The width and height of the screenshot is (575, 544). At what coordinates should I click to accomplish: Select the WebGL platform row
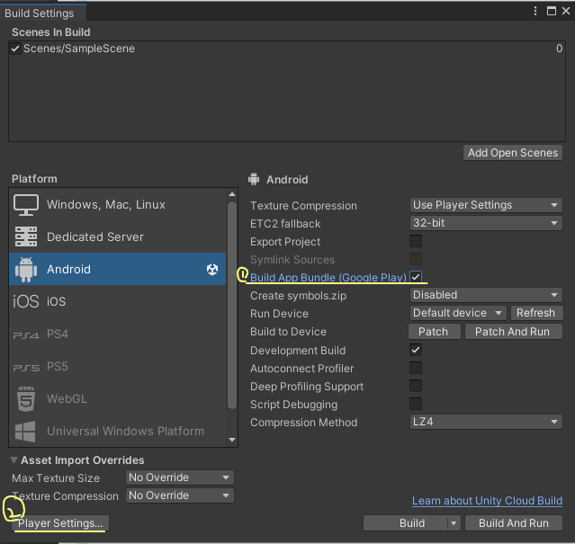(x=117, y=398)
